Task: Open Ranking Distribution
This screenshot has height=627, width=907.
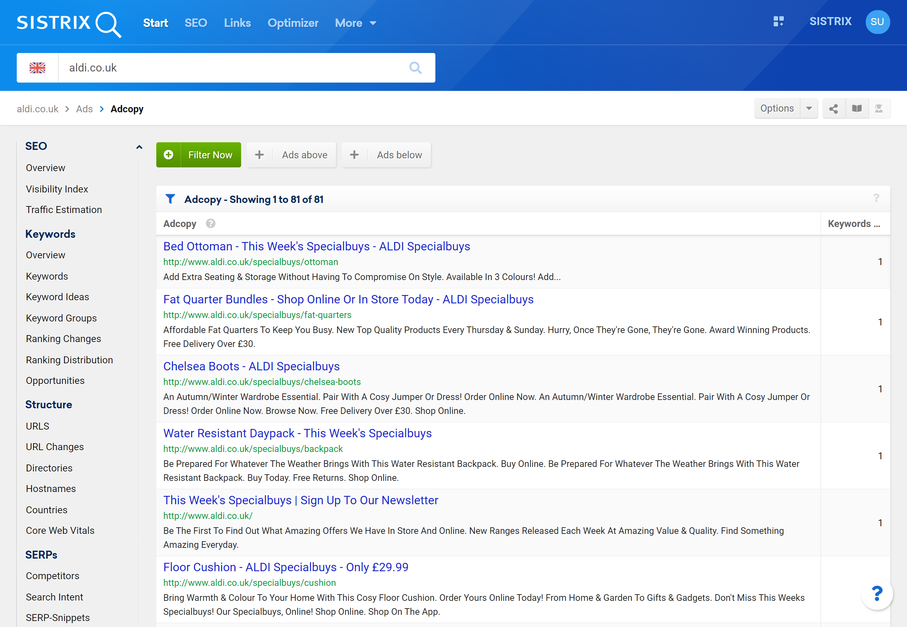Action: (x=69, y=360)
